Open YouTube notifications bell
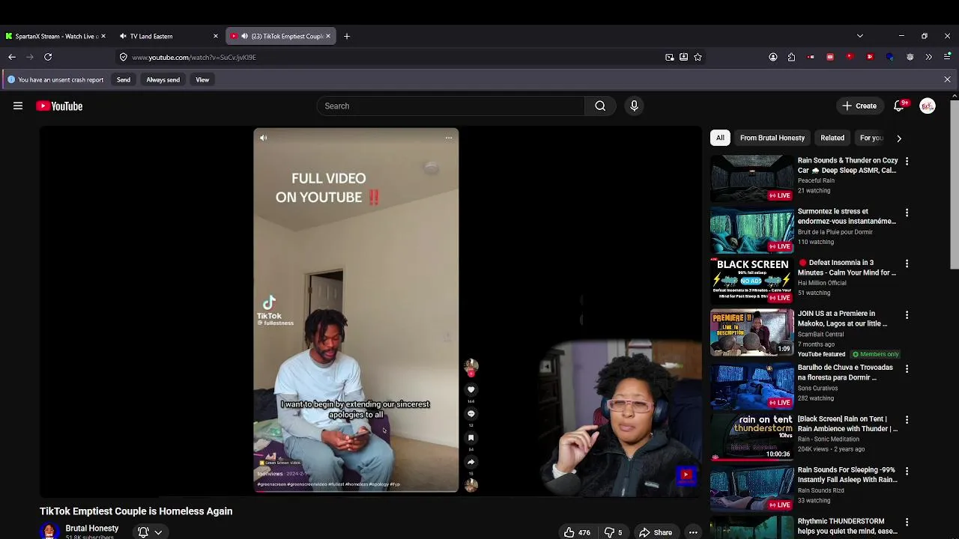Viewport: 959px width, 539px height. (x=899, y=106)
